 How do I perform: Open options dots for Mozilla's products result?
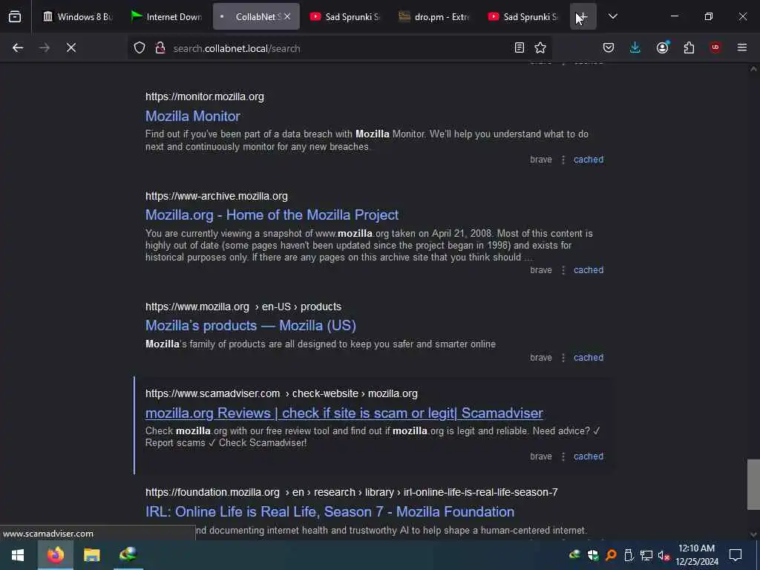563,358
